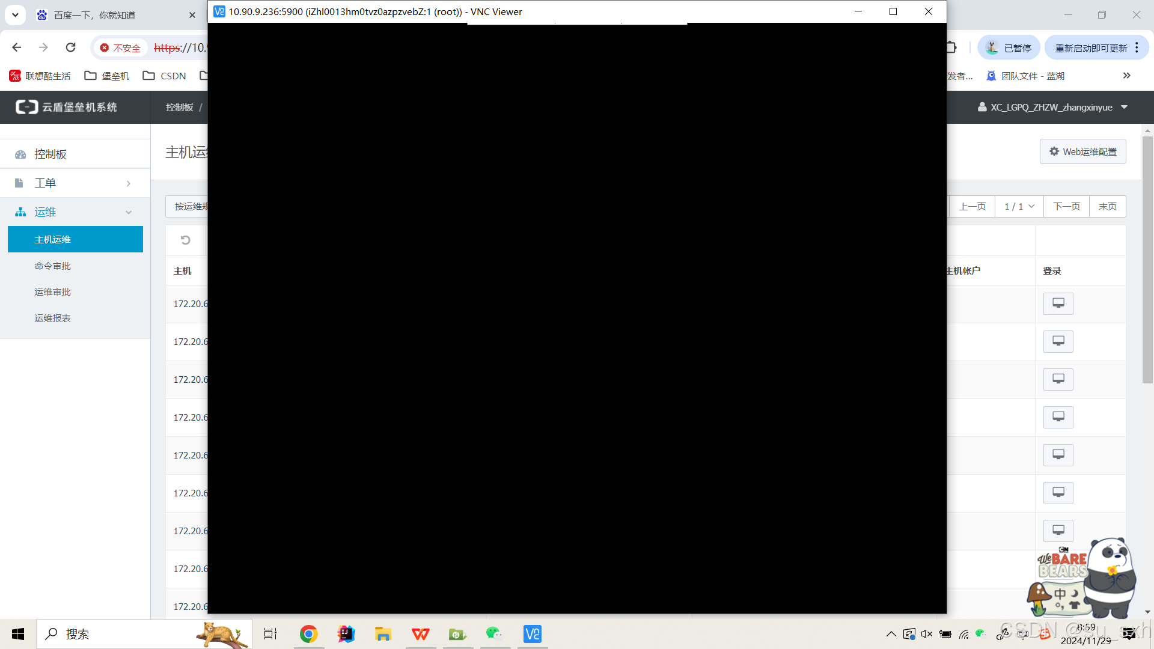Go to 下一页 in pagination
Image resolution: width=1154 pixels, height=649 pixels.
coord(1066,207)
